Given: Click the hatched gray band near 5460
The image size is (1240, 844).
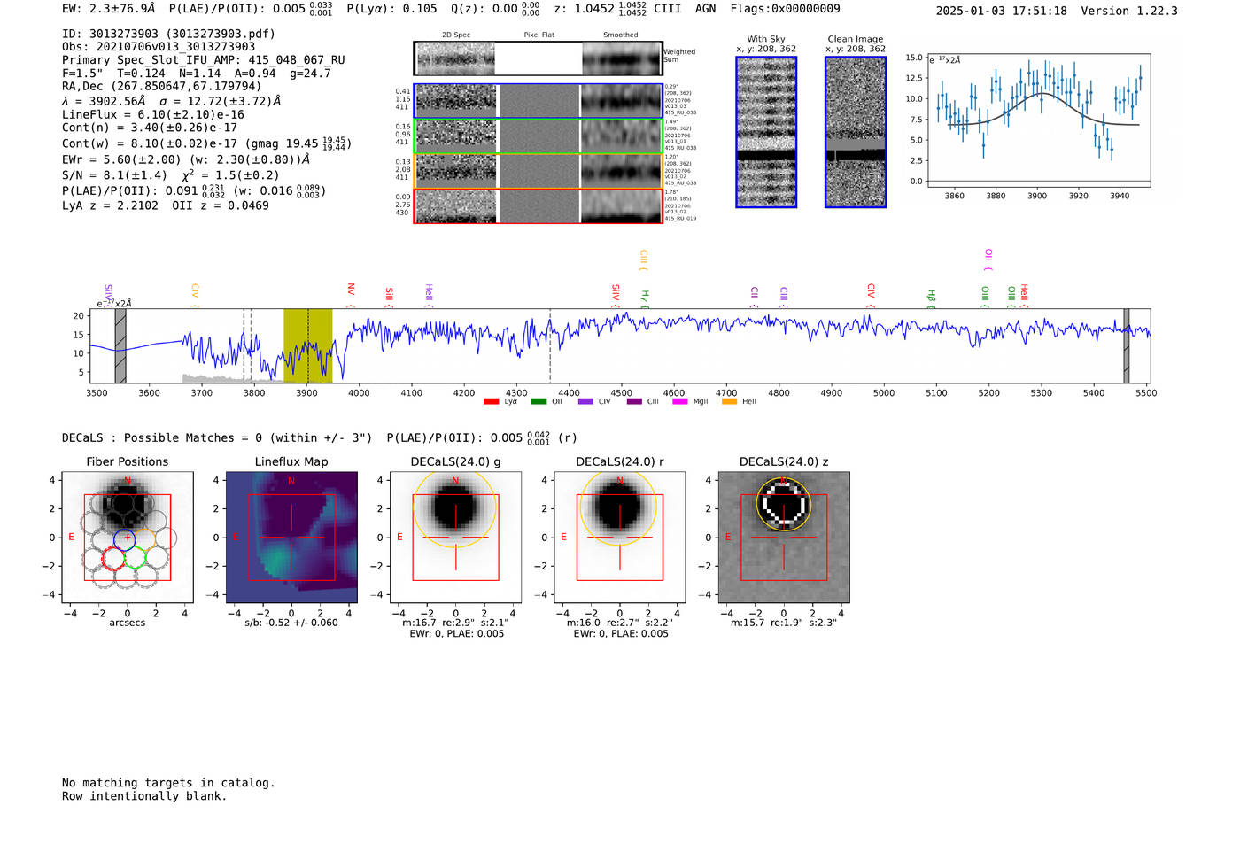Looking at the screenshot, I should [x=1126, y=345].
